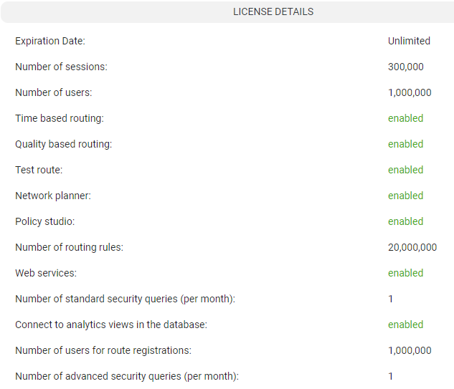
Task: Click enabled status for analytics views connection
Action: (405, 325)
